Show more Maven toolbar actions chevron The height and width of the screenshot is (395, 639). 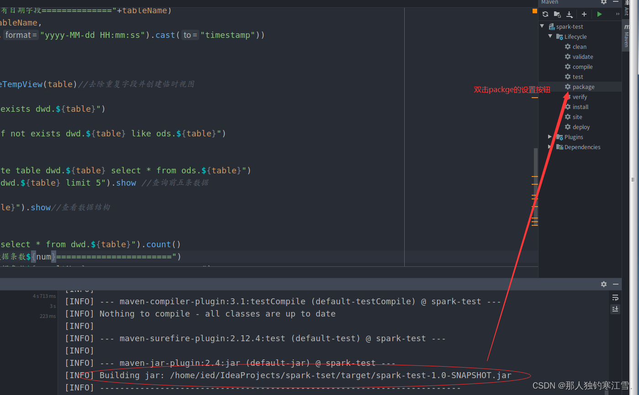(618, 14)
